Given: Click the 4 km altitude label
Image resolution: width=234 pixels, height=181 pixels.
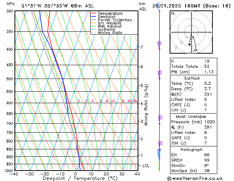Looking at the screenshot, I should click(x=142, y=104).
